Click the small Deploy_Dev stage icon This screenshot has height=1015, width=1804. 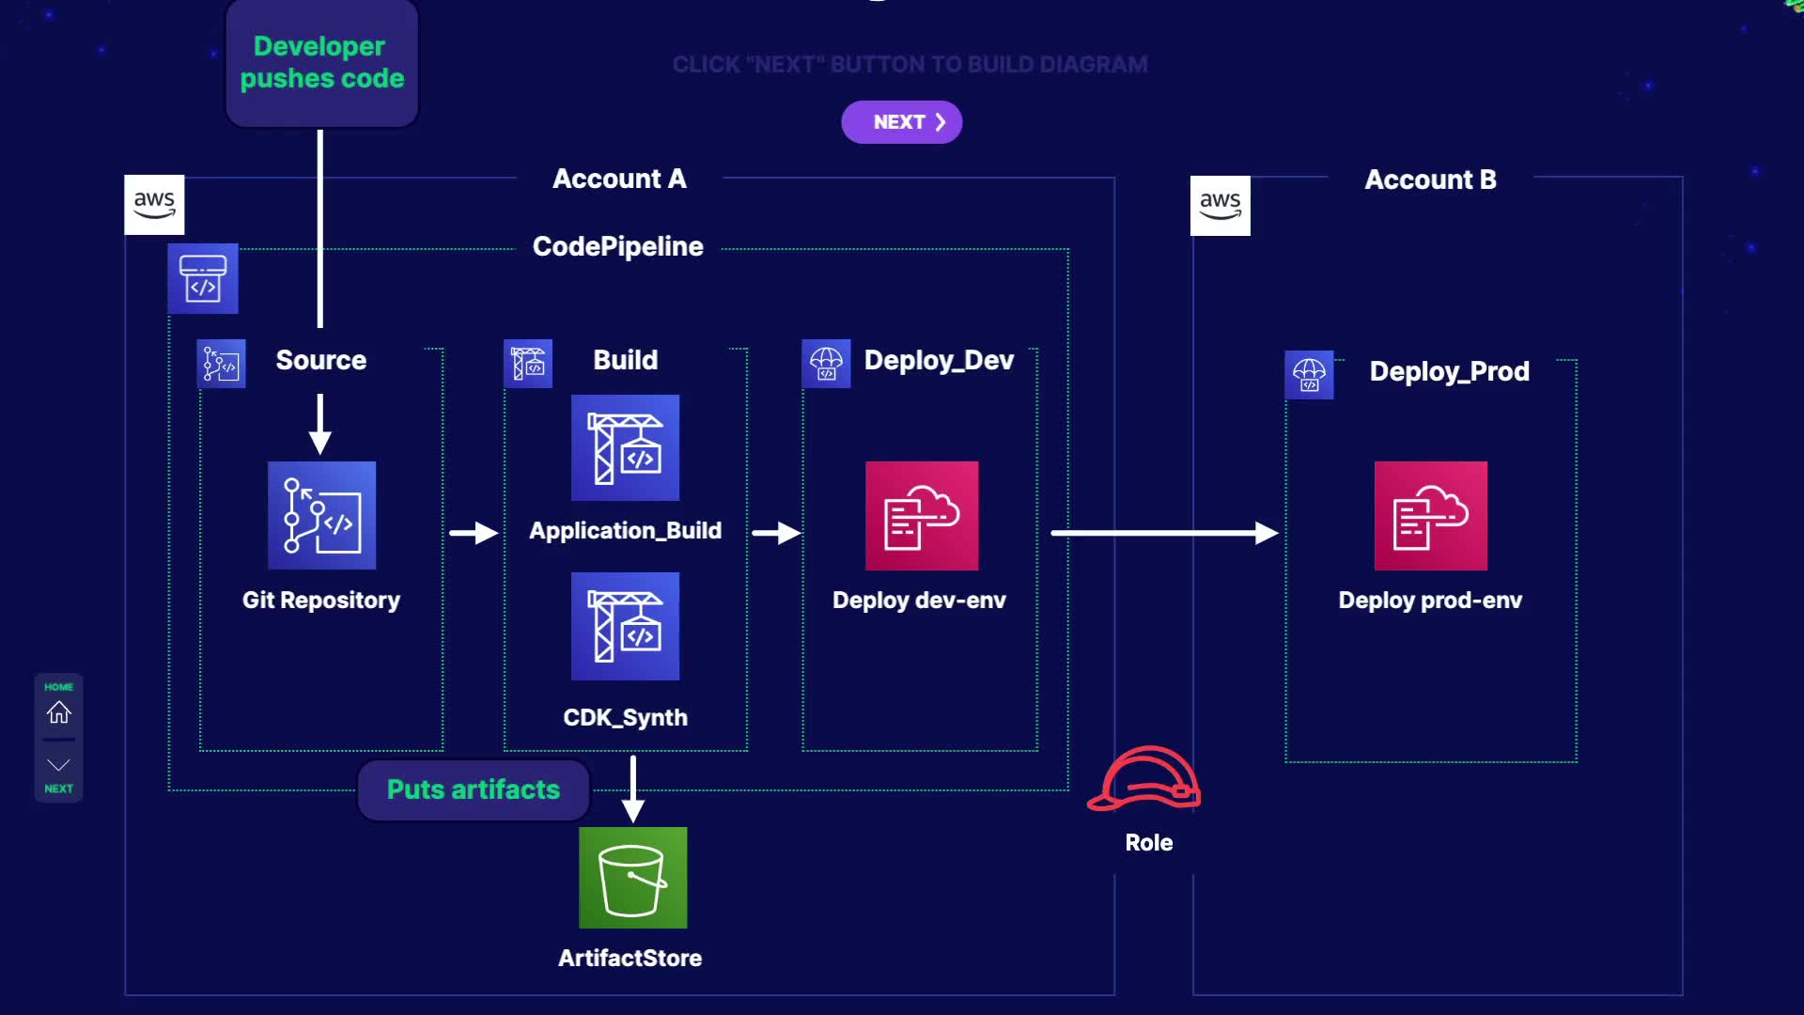click(x=826, y=364)
